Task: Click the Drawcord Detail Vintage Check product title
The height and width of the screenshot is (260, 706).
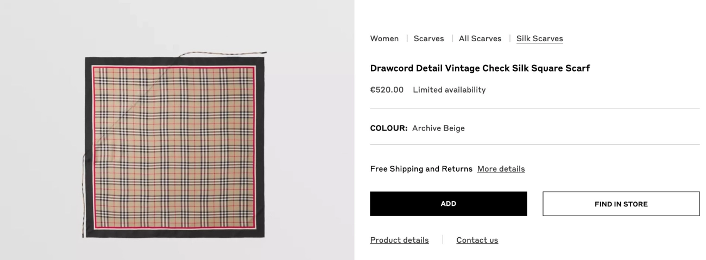Action: (480, 68)
